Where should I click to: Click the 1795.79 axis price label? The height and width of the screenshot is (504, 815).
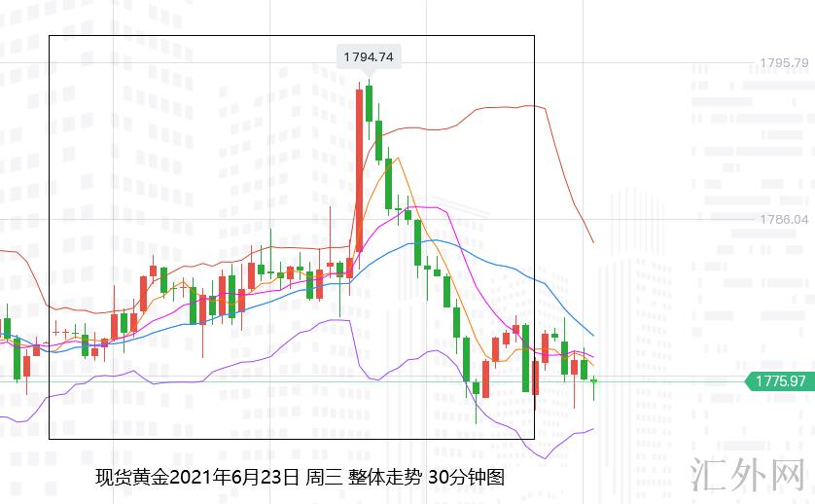(785, 63)
